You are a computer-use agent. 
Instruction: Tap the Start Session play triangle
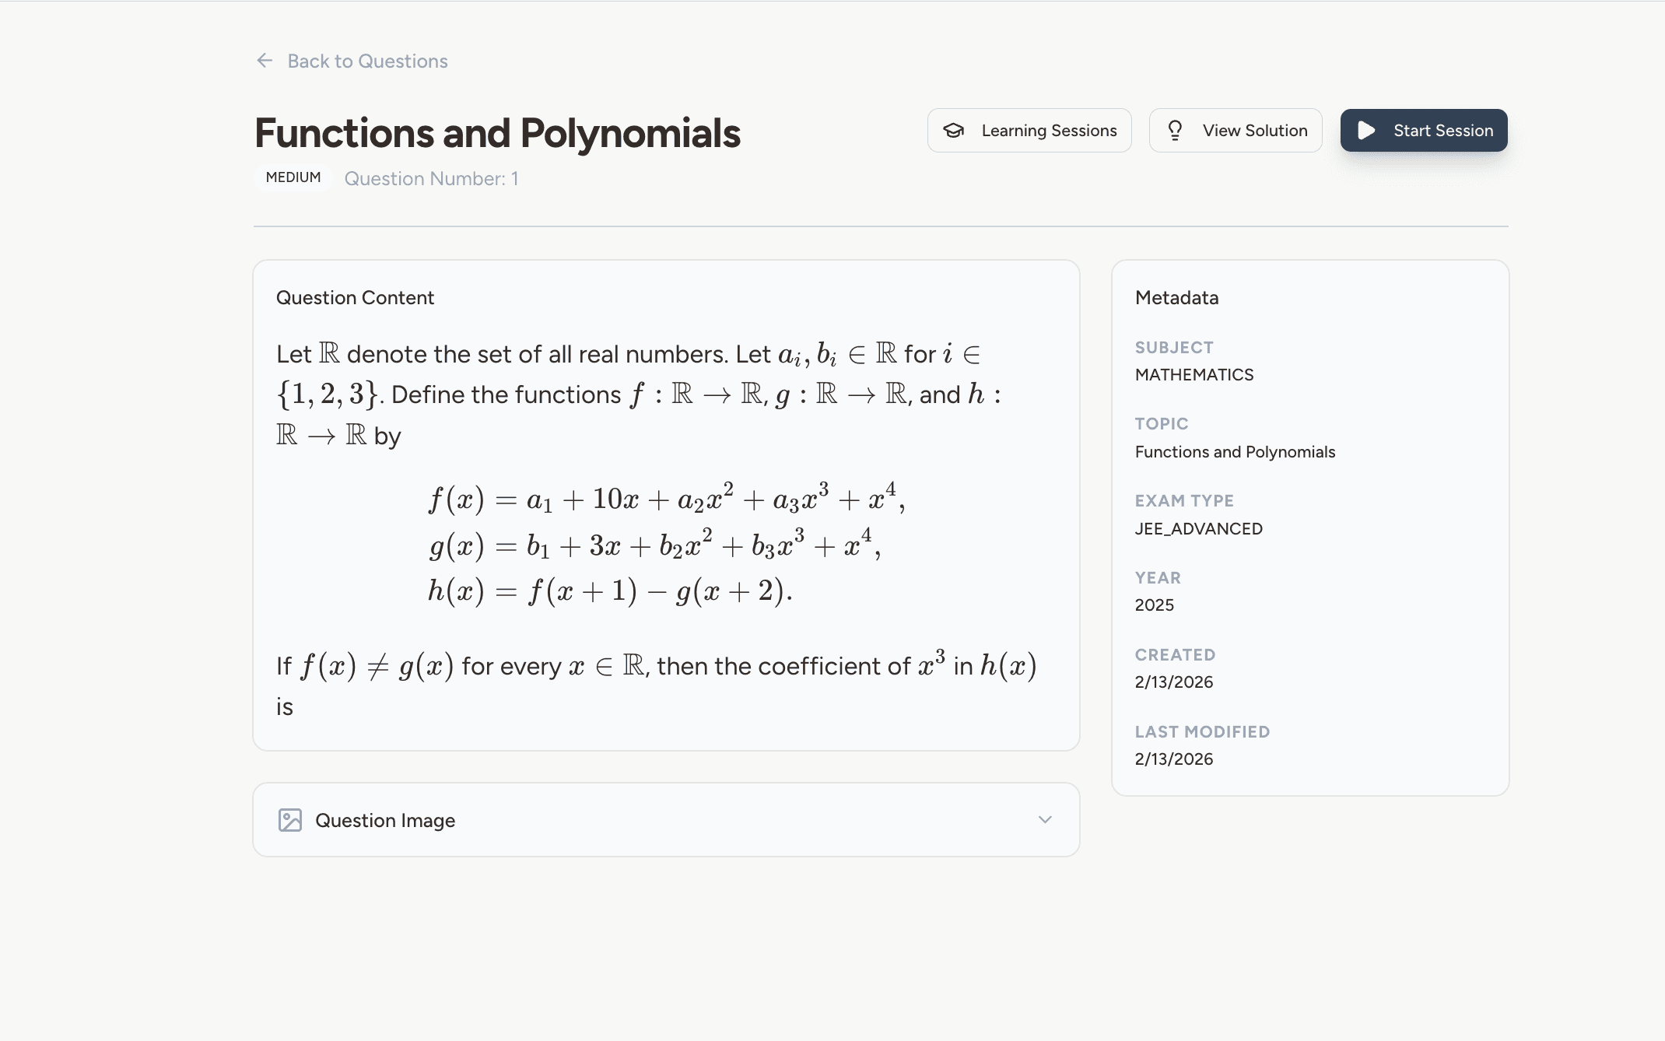[1366, 130]
